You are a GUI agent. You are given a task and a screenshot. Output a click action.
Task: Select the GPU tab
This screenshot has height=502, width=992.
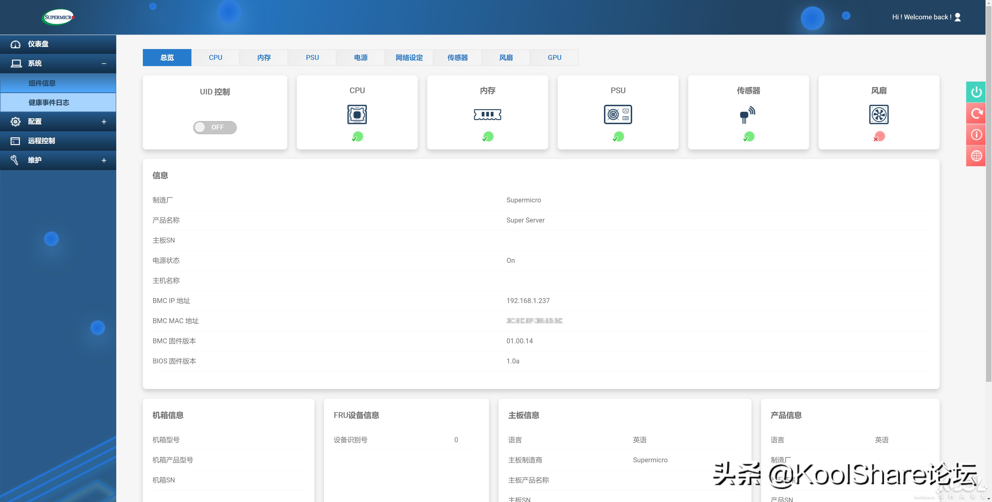554,57
